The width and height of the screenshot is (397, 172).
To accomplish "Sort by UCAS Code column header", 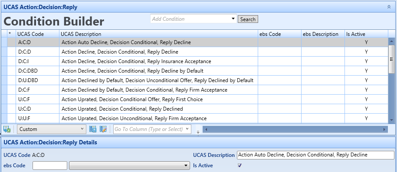I will 37,34.
